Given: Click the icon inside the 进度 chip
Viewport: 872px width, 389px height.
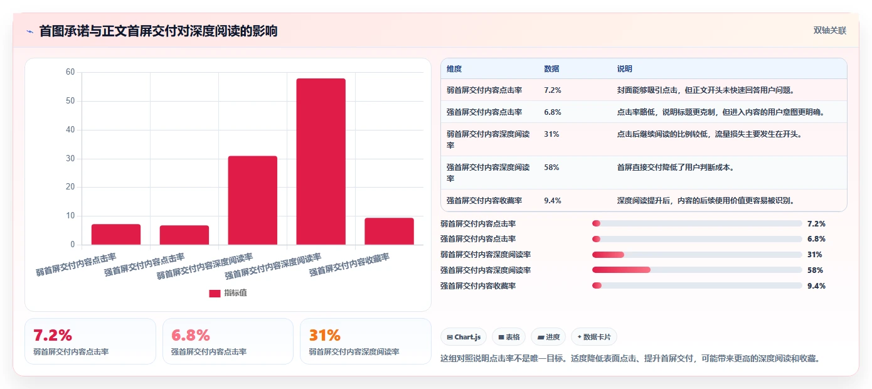Looking at the screenshot, I should pos(540,337).
